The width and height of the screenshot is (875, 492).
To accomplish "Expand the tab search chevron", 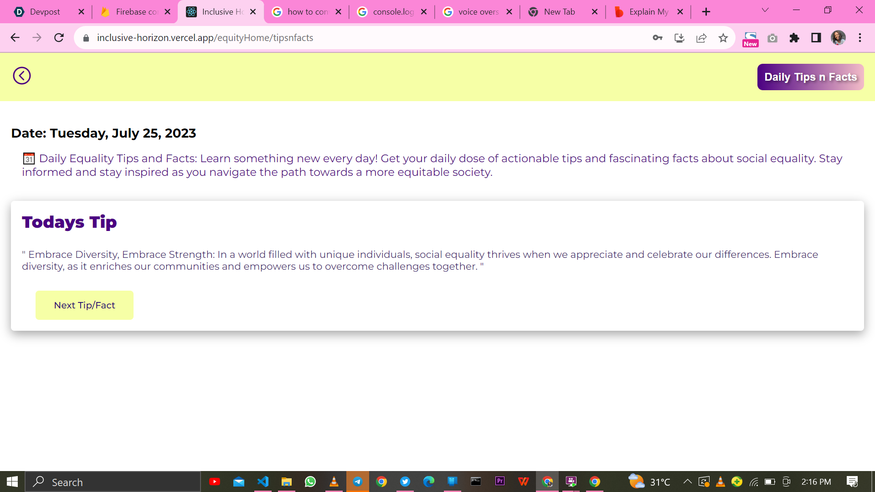I will [x=765, y=10].
